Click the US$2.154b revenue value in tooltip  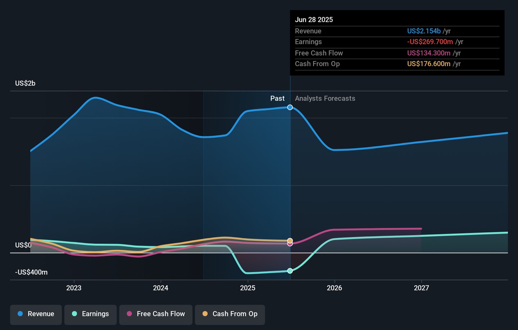coord(424,31)
